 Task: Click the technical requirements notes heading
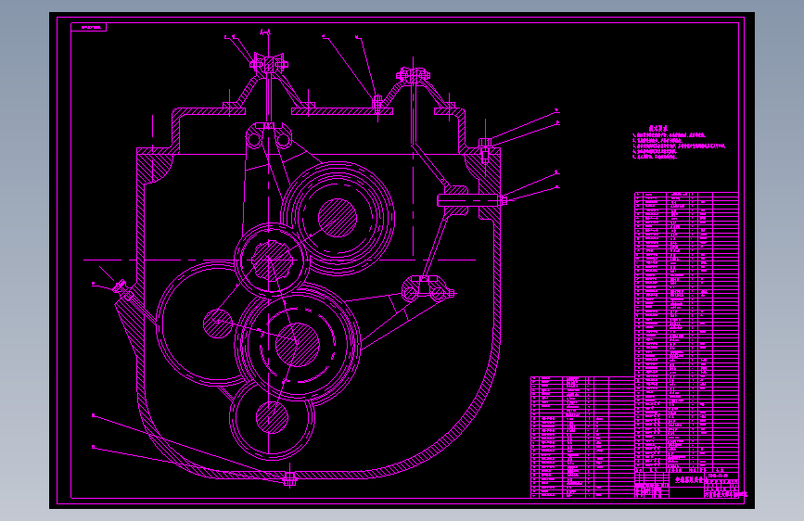tap(657, 128)
